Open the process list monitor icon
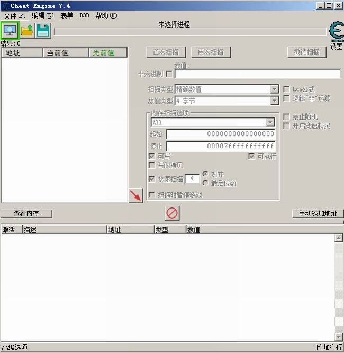Viewport: 344px width, 353px height. click(10, 30)
